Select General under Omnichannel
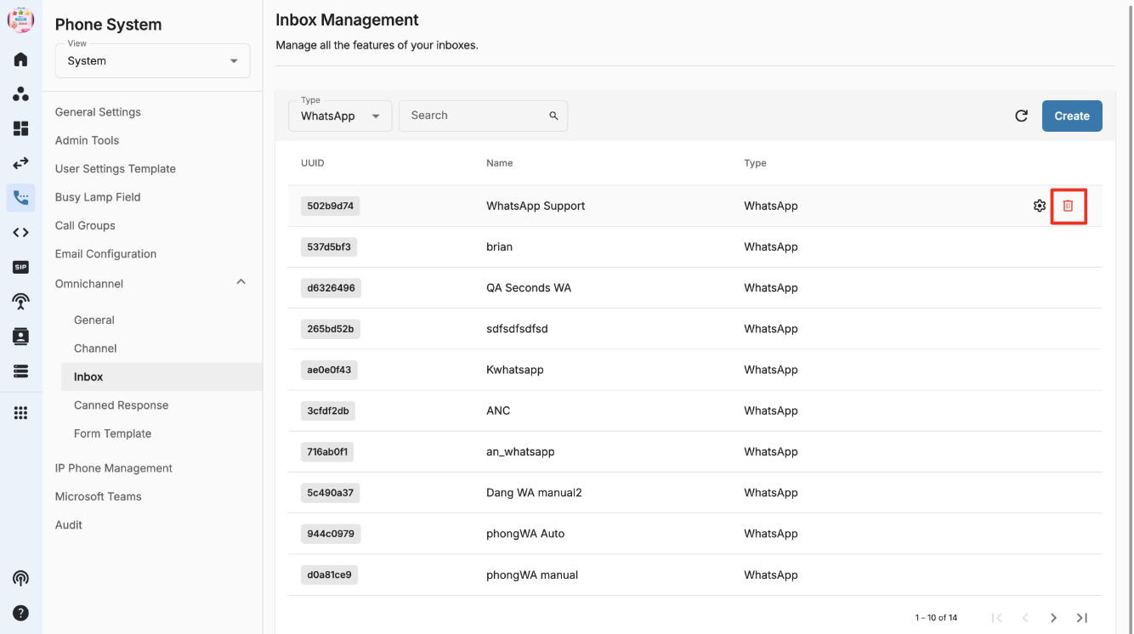Viewport: 1134px width, 634px height. [x=94, y=320]
